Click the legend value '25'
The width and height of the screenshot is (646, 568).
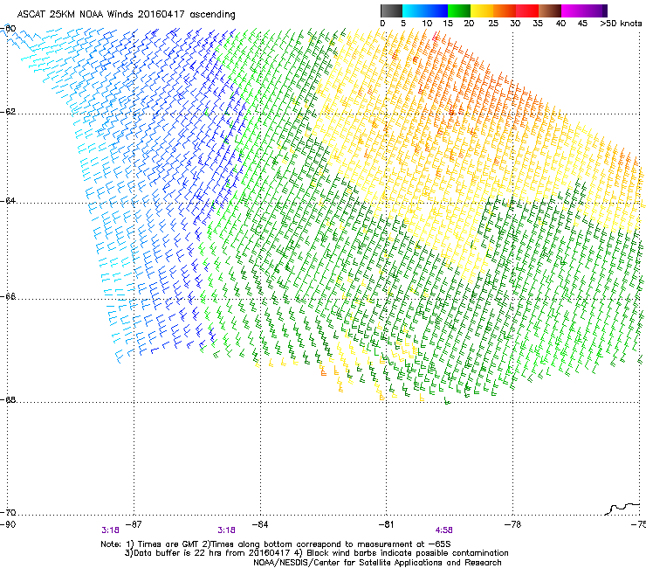tap(493, 24)
